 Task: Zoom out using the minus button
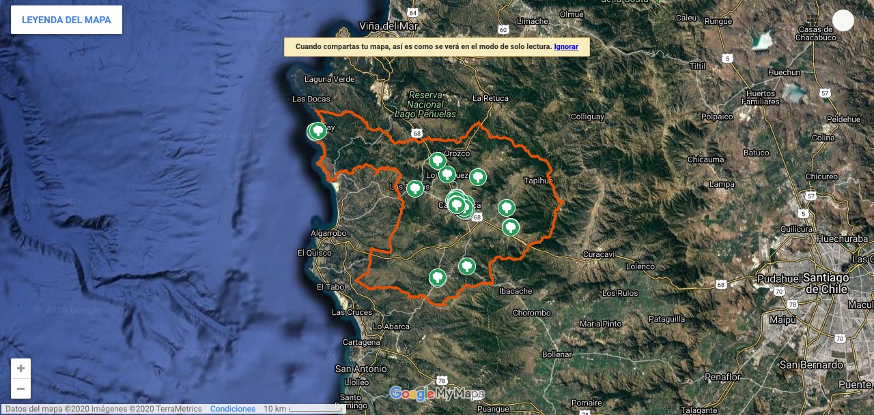pos(20,388)
